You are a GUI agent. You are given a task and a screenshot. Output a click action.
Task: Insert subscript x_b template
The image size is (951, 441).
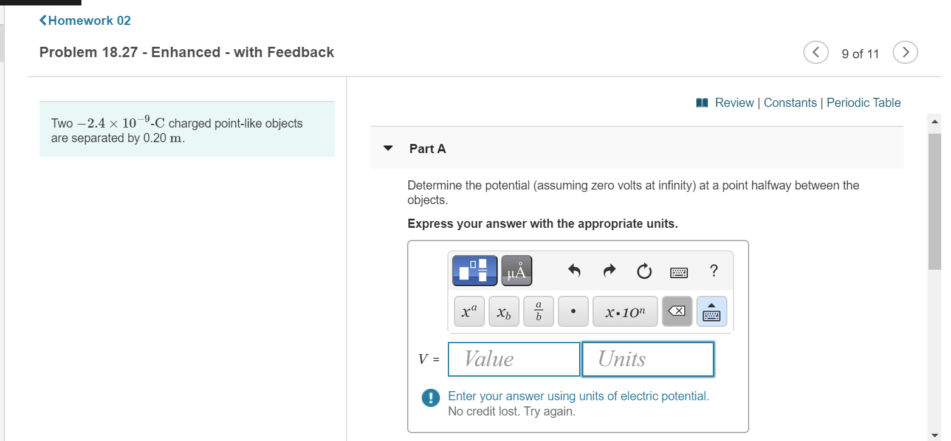tap(504, 312)
